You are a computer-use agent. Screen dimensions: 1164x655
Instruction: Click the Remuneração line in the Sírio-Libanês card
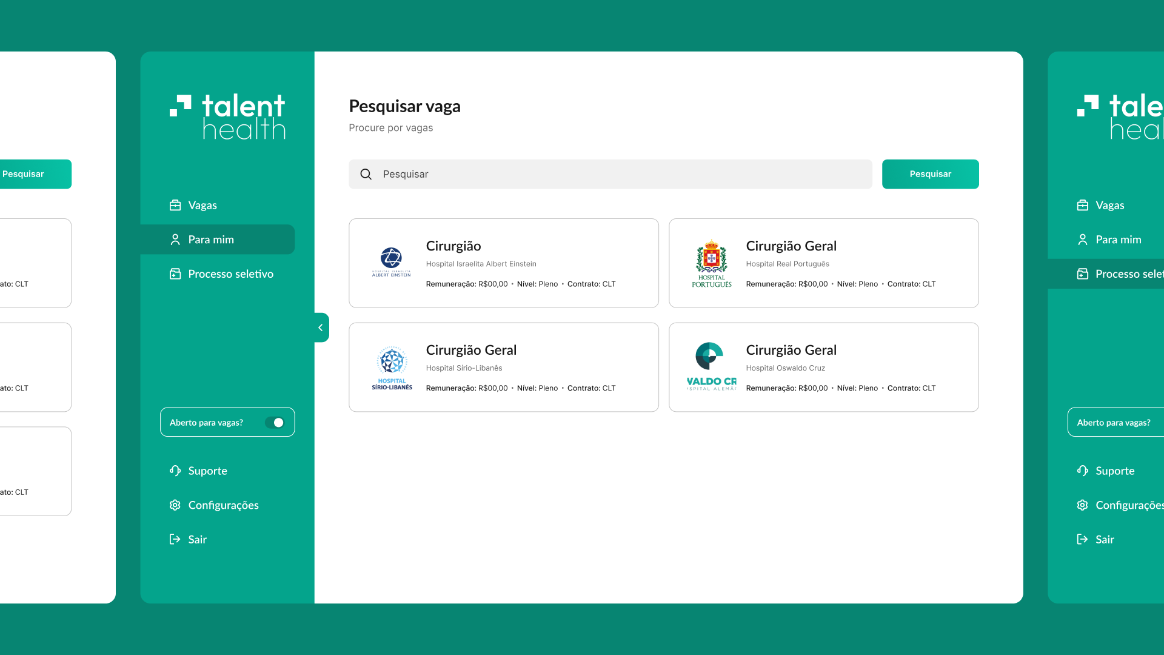(x=520, y=388)
